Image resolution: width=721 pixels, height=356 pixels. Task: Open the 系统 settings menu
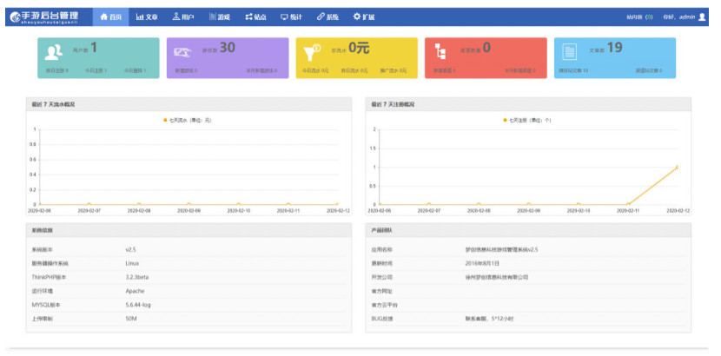coord(327,16)
